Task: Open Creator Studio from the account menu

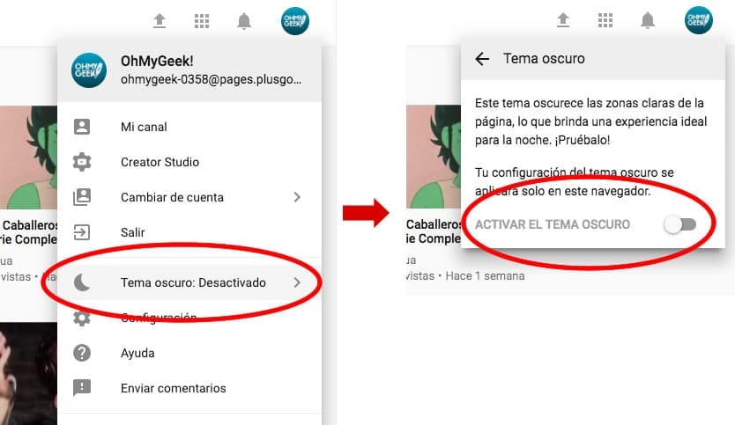Action: coord(160,162)
